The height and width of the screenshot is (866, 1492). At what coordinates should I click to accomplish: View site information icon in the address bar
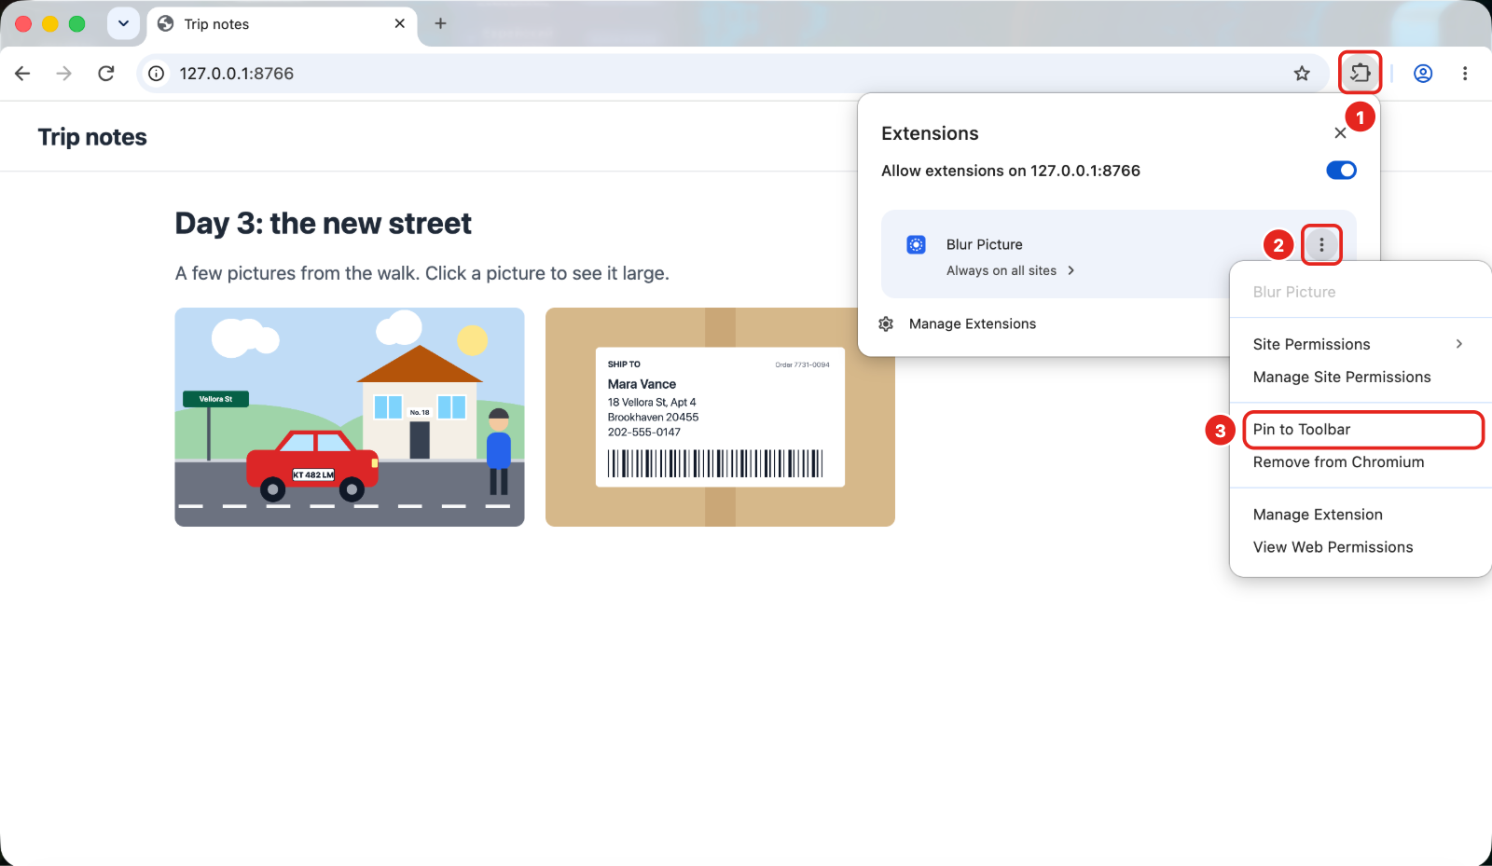click(157, 74)
